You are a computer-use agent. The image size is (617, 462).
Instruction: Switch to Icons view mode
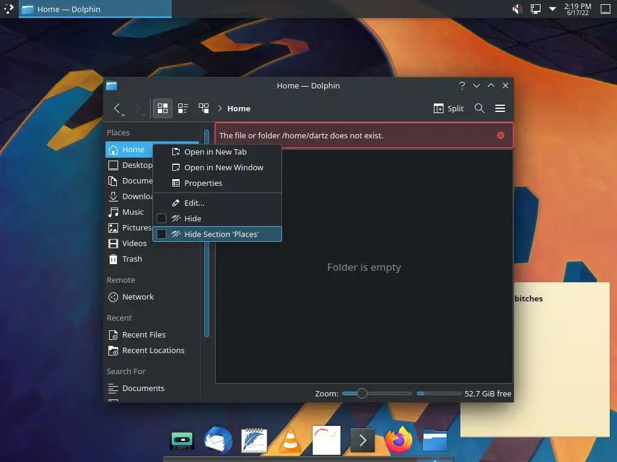click(x=163, y=108)
